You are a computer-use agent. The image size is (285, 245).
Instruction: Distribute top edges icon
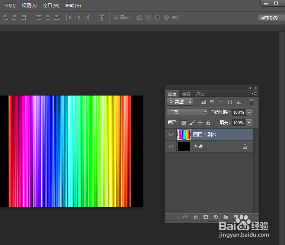pos(39,17)
